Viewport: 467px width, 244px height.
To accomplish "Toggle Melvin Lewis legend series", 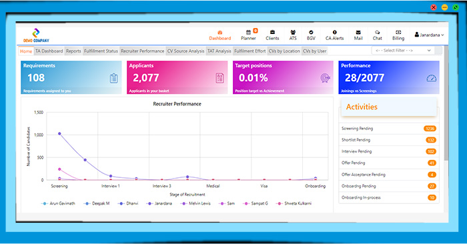I will click(195, 203).
